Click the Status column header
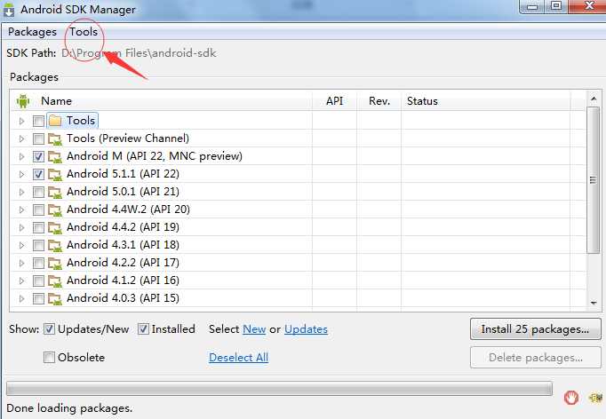The image size is (606, 419). [x=486, y=101]
